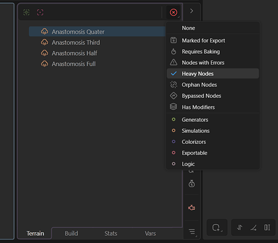Click the 0I port toggle icon

point(267,227)
